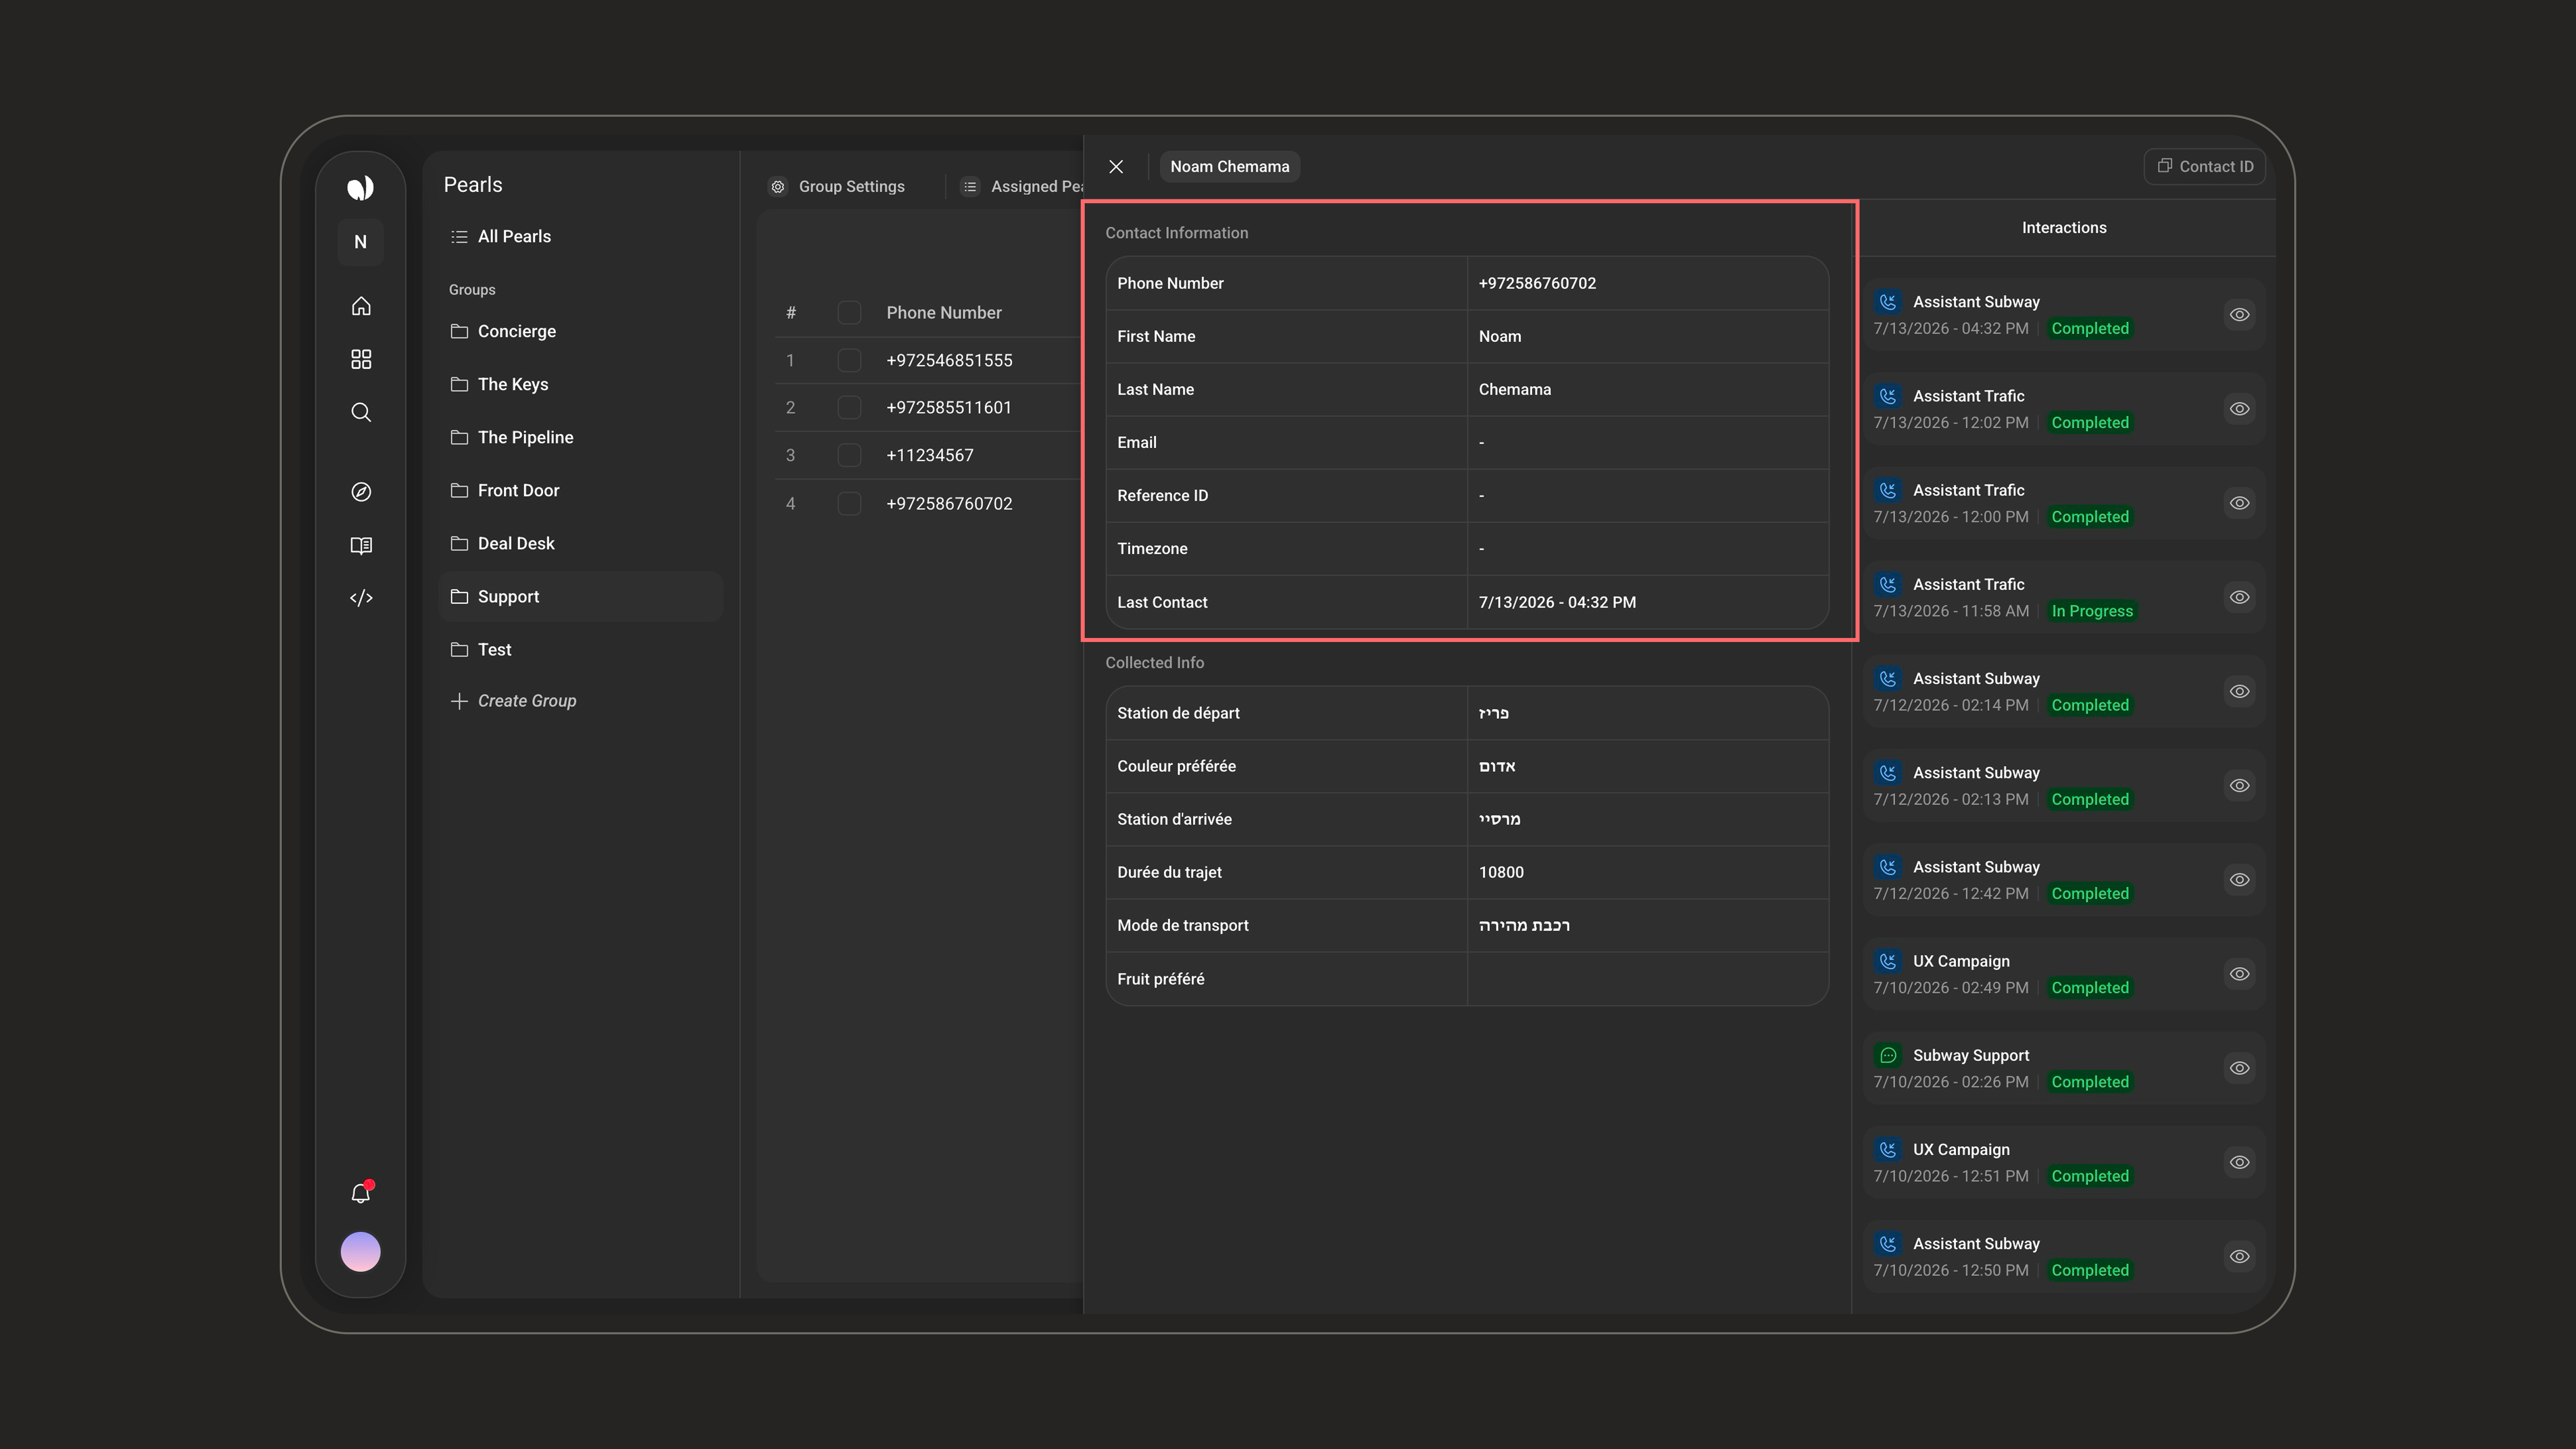
Task: Click the Noam Chemama name chip
Action: 1229,167
